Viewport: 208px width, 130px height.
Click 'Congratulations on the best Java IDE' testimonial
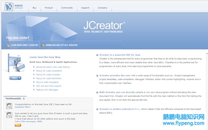44,104
